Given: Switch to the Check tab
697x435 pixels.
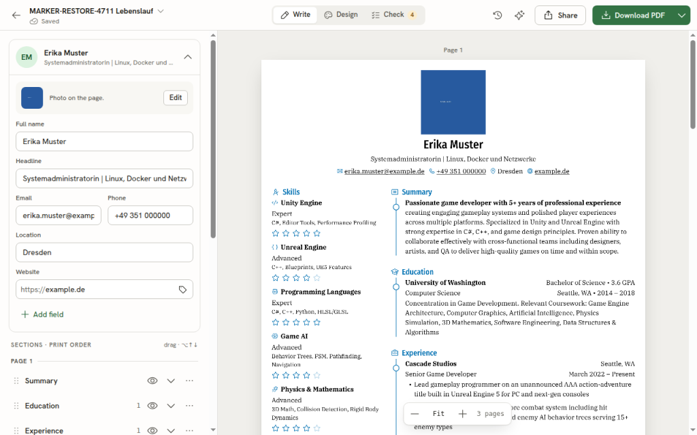Looking at the screenshot, I should 393,15.
